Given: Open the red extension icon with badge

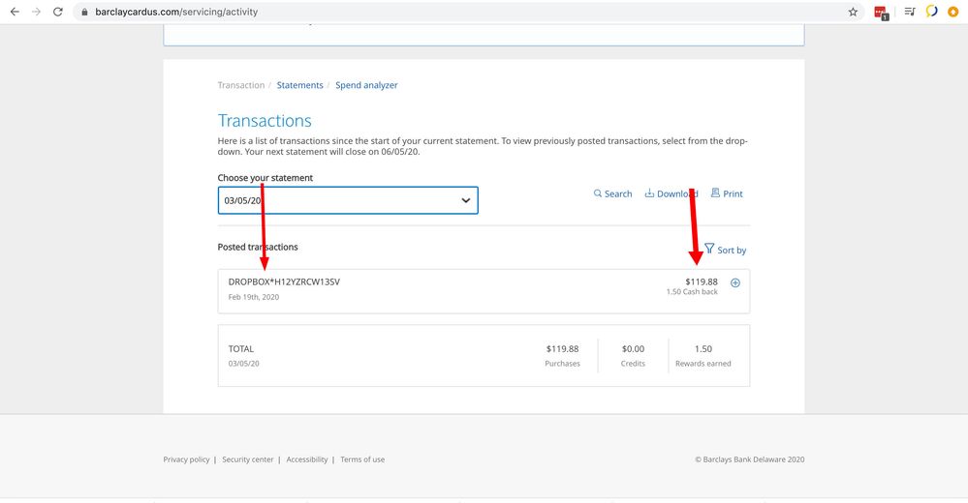Looking at the screenshot, I should click(x=881, y=13).
